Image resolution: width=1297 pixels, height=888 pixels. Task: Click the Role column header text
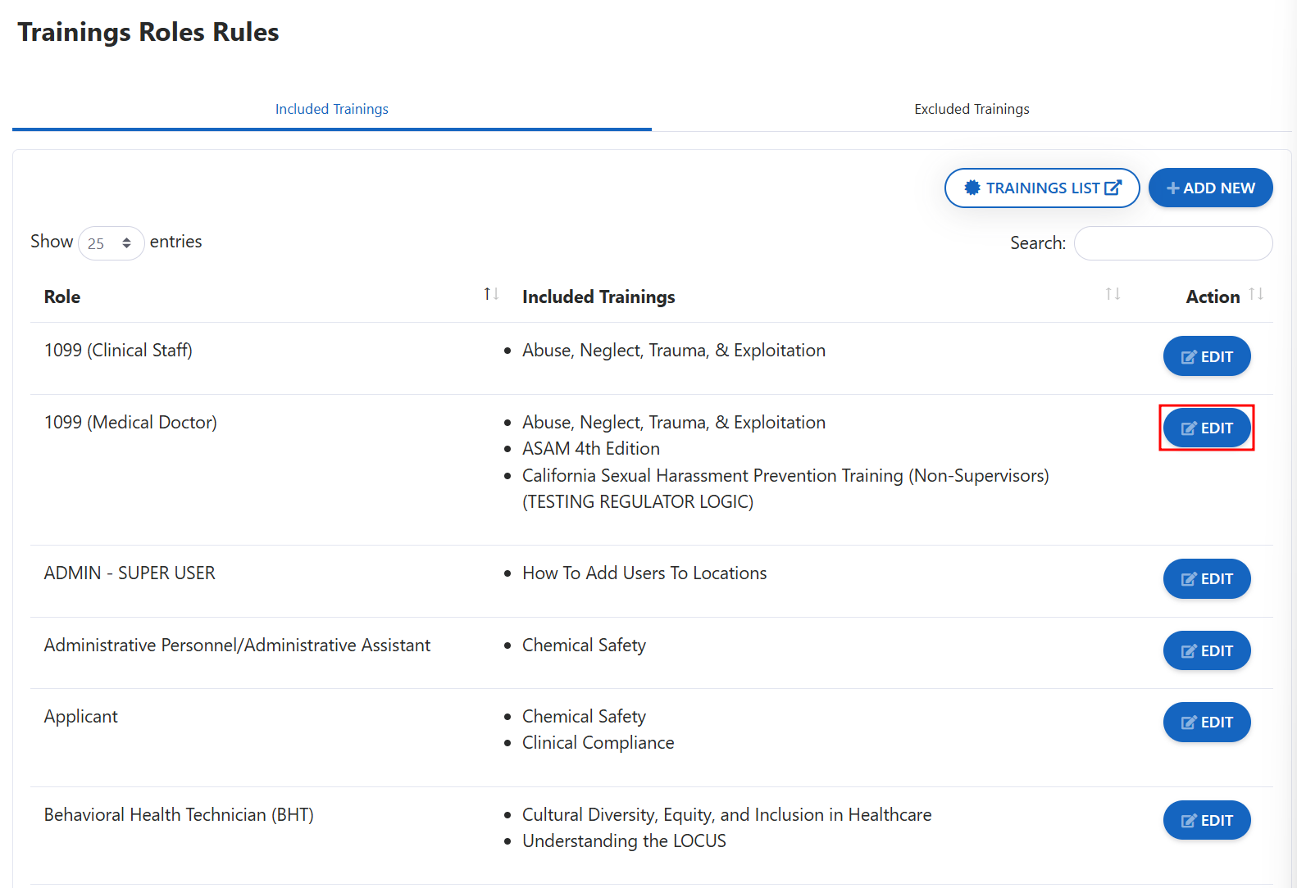[62, 297]
